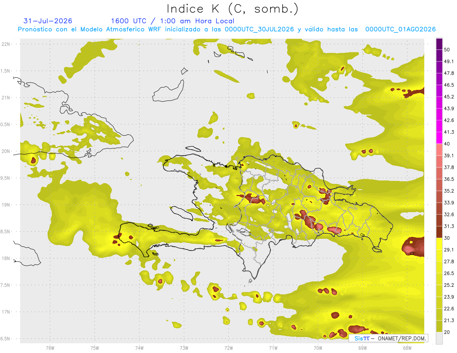Click the legend value 49.1
The image size is (457, 353).
pyautogui.click(x=449, y=61)
